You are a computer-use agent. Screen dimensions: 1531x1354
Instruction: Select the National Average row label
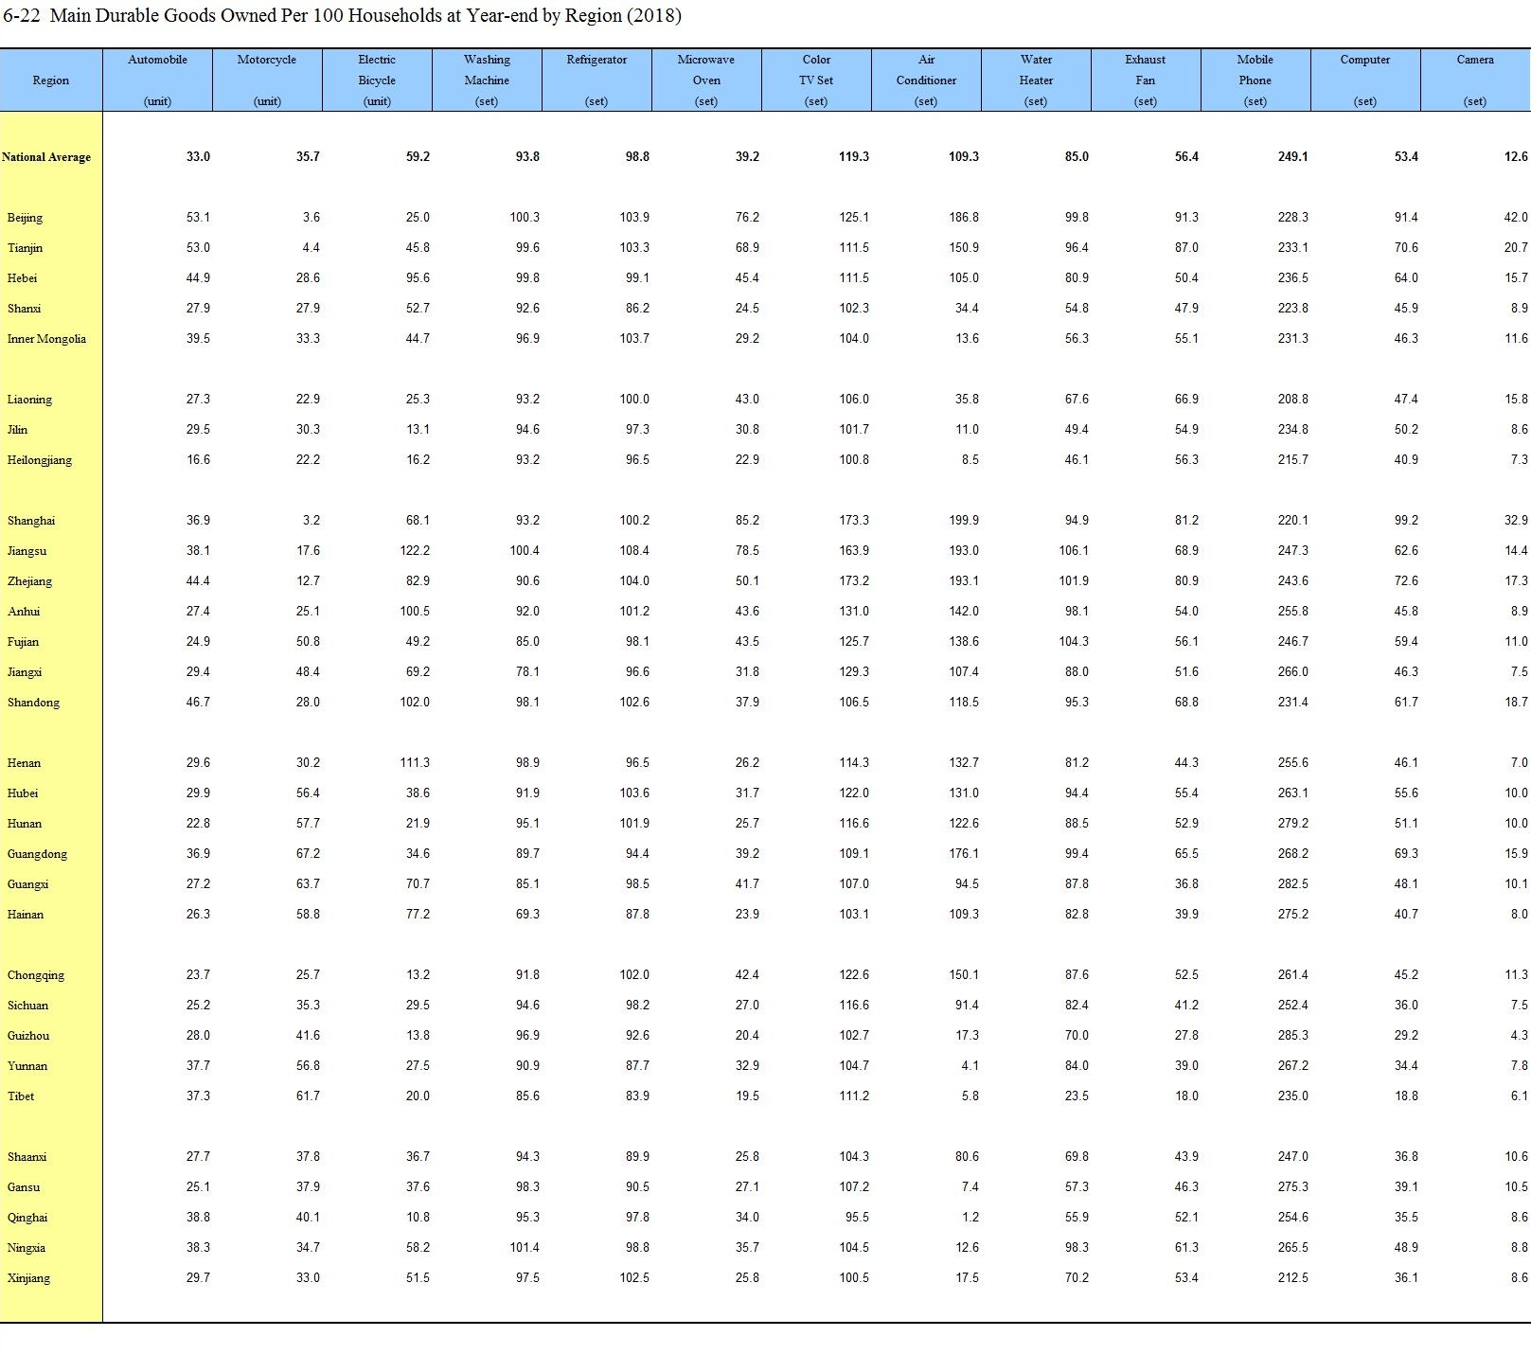[x=46, y=157]
